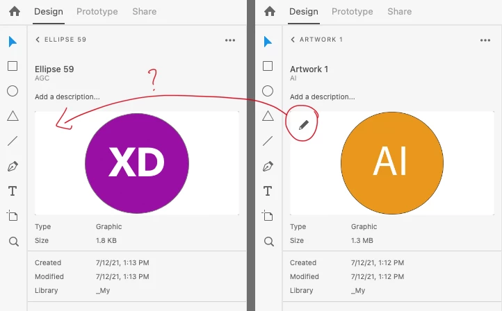Image resolution: width=502 pixels, height=311 pixels.
Task: Click the Artwork 1 name heading
Action: [x=309, y=69]
